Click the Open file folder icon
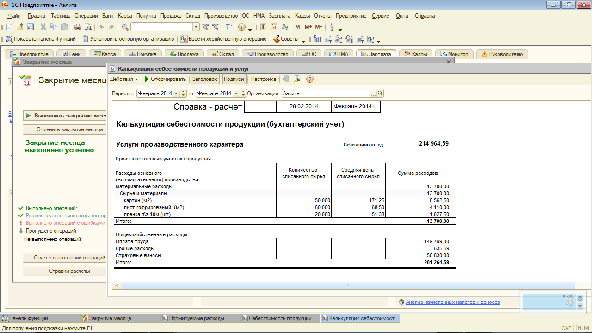 point(20,27)
